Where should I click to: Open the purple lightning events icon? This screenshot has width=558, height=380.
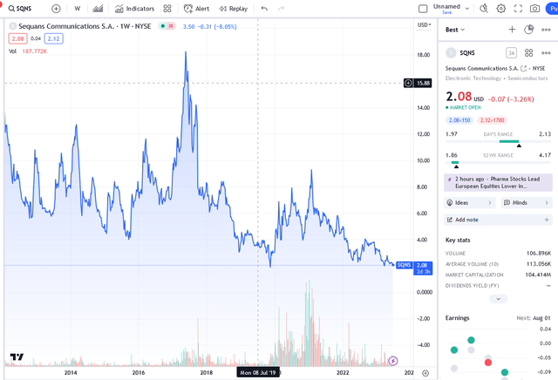[x=393, y=361]
